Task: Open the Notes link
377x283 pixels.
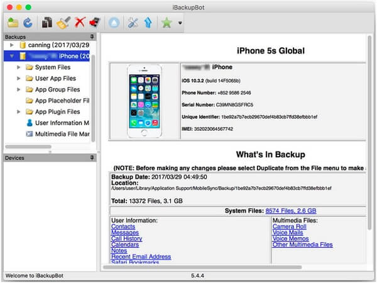Action: 119,250
